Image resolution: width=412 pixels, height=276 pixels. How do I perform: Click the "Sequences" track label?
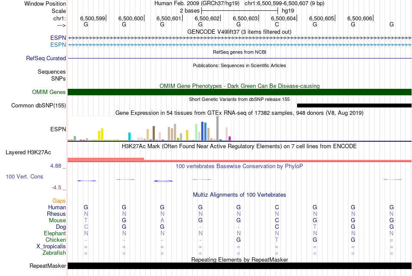click(52, 71)
